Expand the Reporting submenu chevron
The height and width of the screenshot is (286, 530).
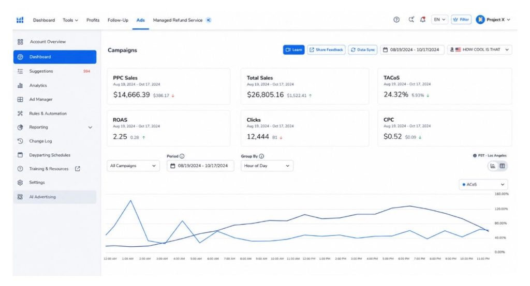(x=90, y=128)
